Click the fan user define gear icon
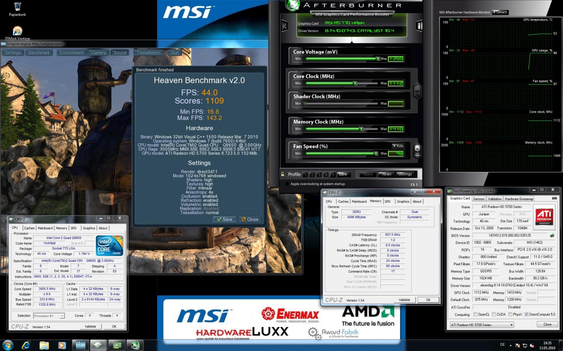The height and width of the screenshot is (351, 563). click(417, 150)
